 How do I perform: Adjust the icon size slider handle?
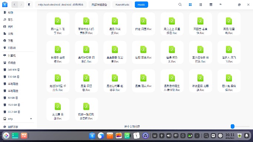[233, 126]
